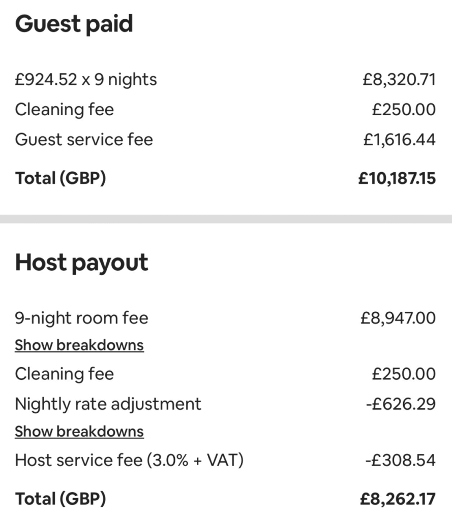Click the Host payout heading
This screenshot has height=520, width=452.
pyautogui.click(x=81, y=263)
